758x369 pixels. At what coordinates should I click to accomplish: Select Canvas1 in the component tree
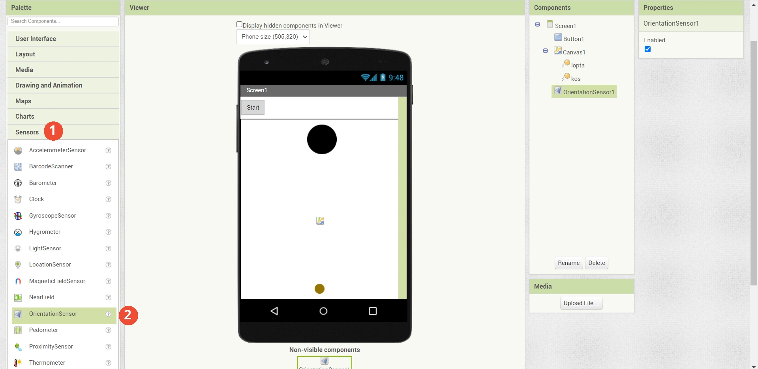(574, 52)
